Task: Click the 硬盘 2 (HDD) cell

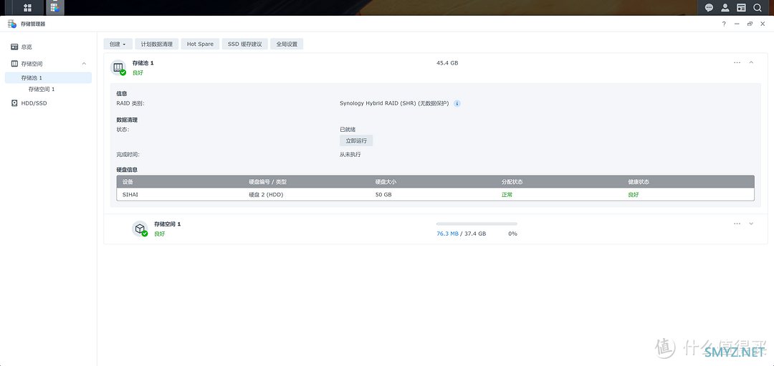Action: pos(266,194)
